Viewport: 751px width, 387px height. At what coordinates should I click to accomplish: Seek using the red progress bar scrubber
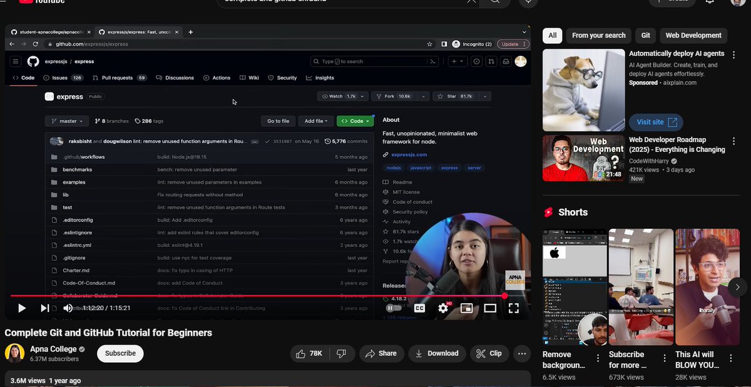point(504,296)
